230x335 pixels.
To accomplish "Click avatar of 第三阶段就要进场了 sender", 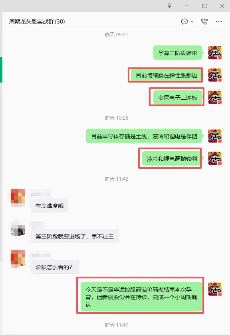I will click(18, 229).
